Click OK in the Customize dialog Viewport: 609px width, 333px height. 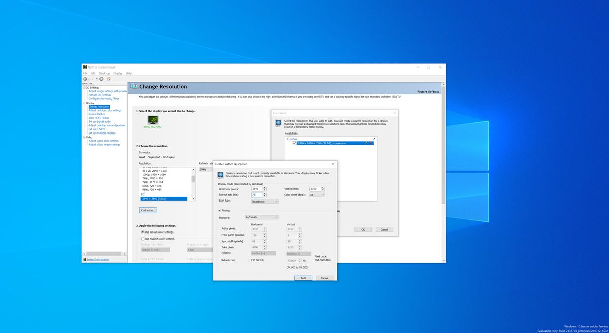pos(363,229)
